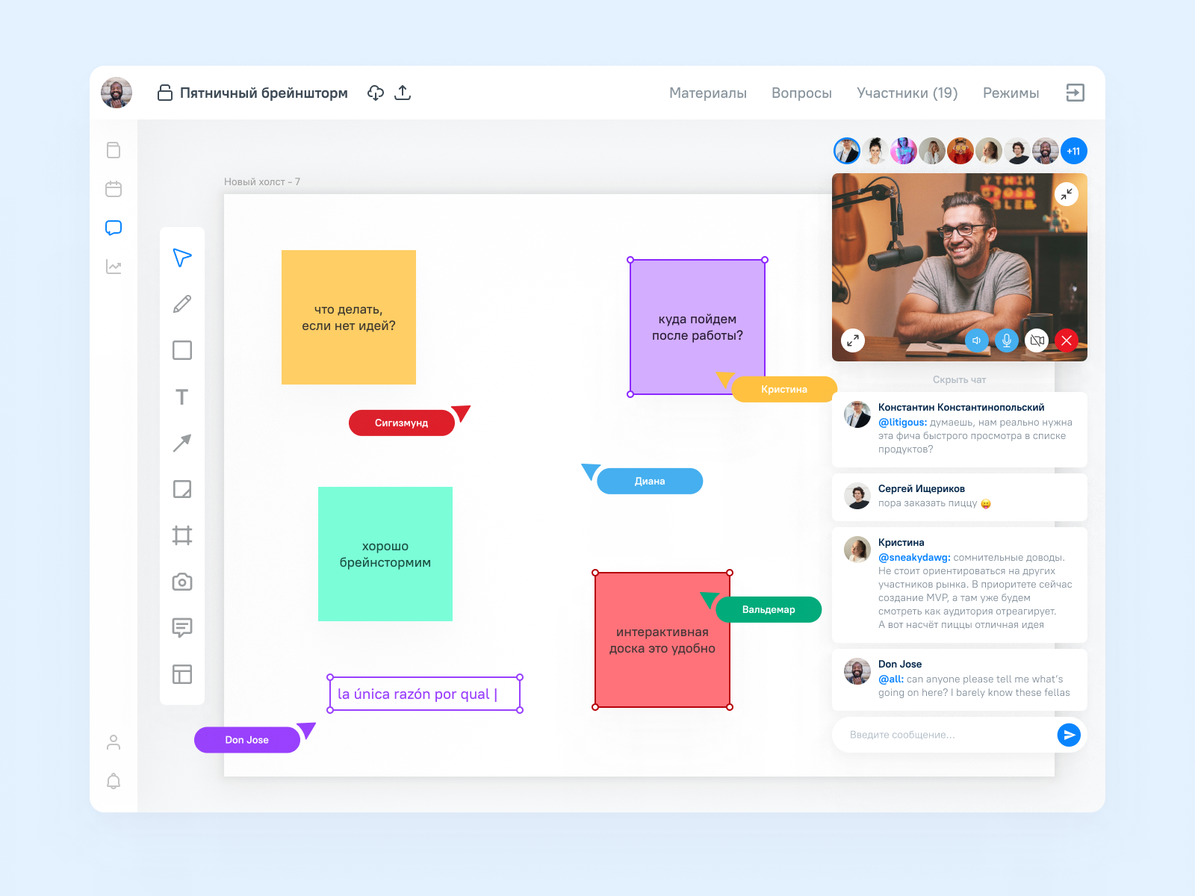
Task: Toggle the video speaker sound
Action: click(977, 340)
